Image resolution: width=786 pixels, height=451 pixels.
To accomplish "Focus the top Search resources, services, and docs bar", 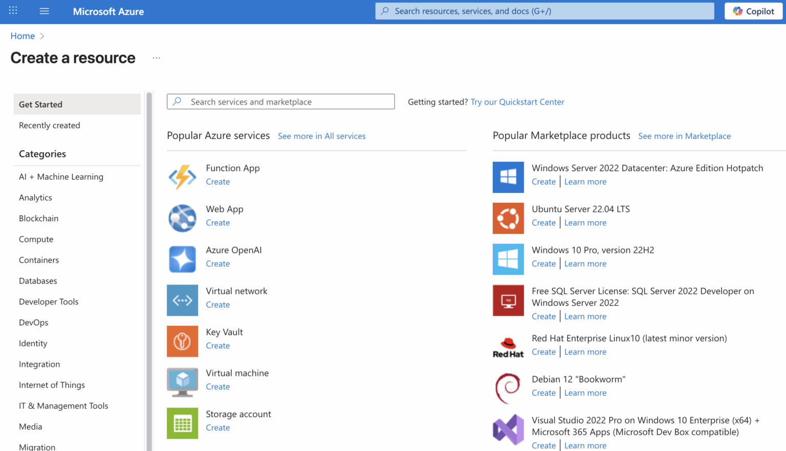I will tap(544, 11).
